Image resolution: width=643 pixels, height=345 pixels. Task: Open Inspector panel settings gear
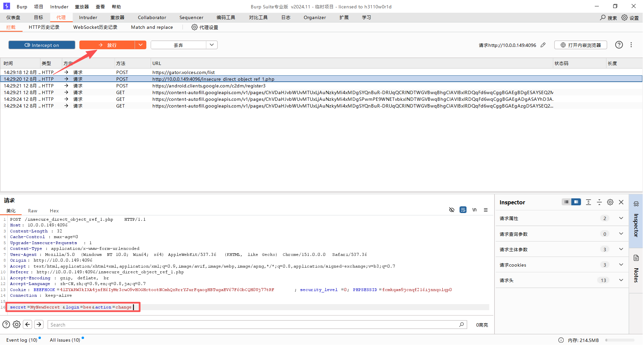pos(610,202)
